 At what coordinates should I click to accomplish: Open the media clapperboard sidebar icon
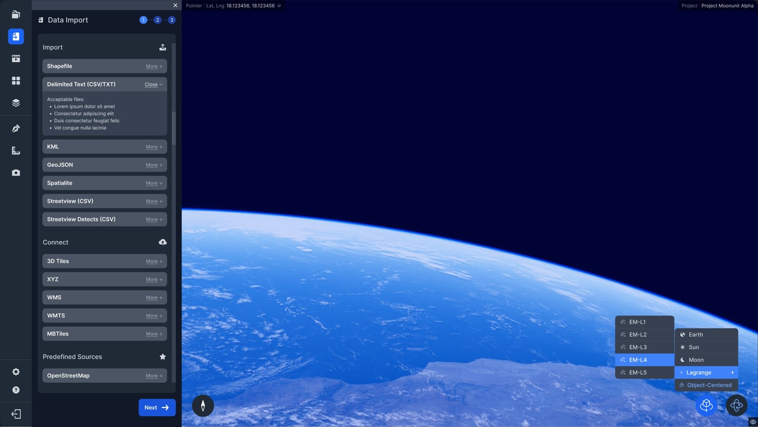(16, 59)
